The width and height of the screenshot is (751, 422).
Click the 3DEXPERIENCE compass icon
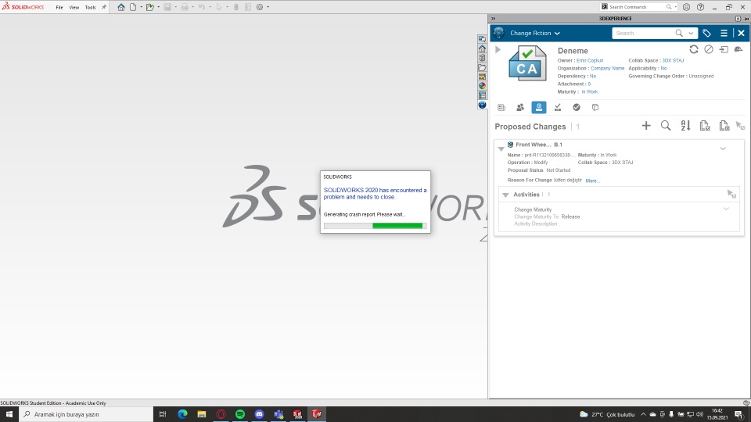tap(498, 33)
